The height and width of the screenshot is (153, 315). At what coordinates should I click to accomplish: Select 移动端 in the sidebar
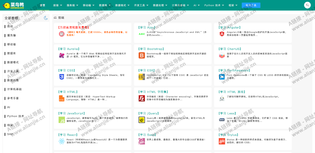(x=11, y=44)
